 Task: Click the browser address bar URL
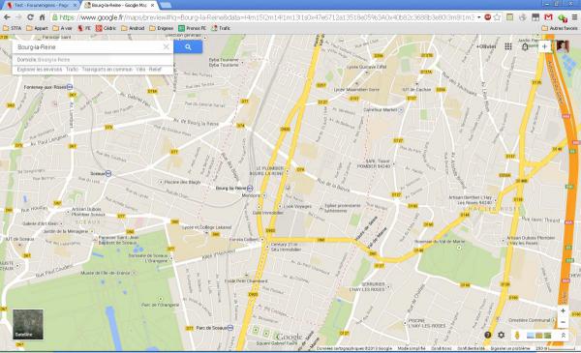pyautogui.click(x=267, y=17)
